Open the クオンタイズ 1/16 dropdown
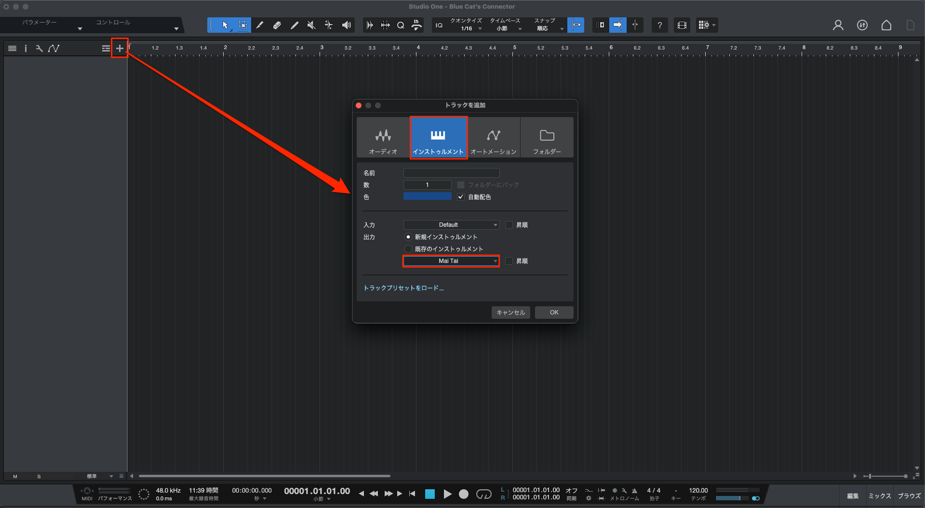 coord(466,25)
